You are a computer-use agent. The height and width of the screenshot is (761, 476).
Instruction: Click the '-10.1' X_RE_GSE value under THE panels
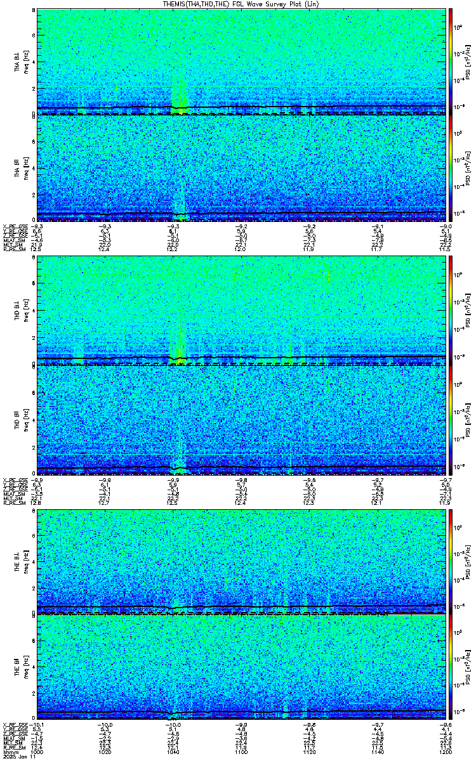pos(37,726)
